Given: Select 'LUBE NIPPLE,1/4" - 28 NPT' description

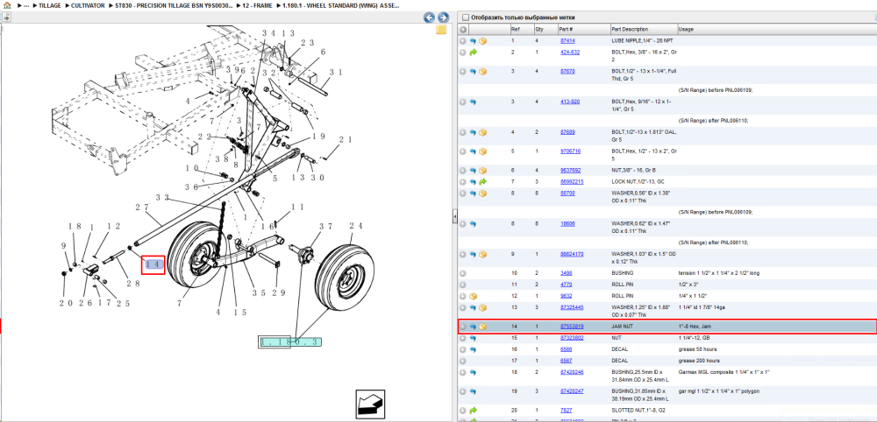Looking at the screenshot, I should click(x=643, y=41).
